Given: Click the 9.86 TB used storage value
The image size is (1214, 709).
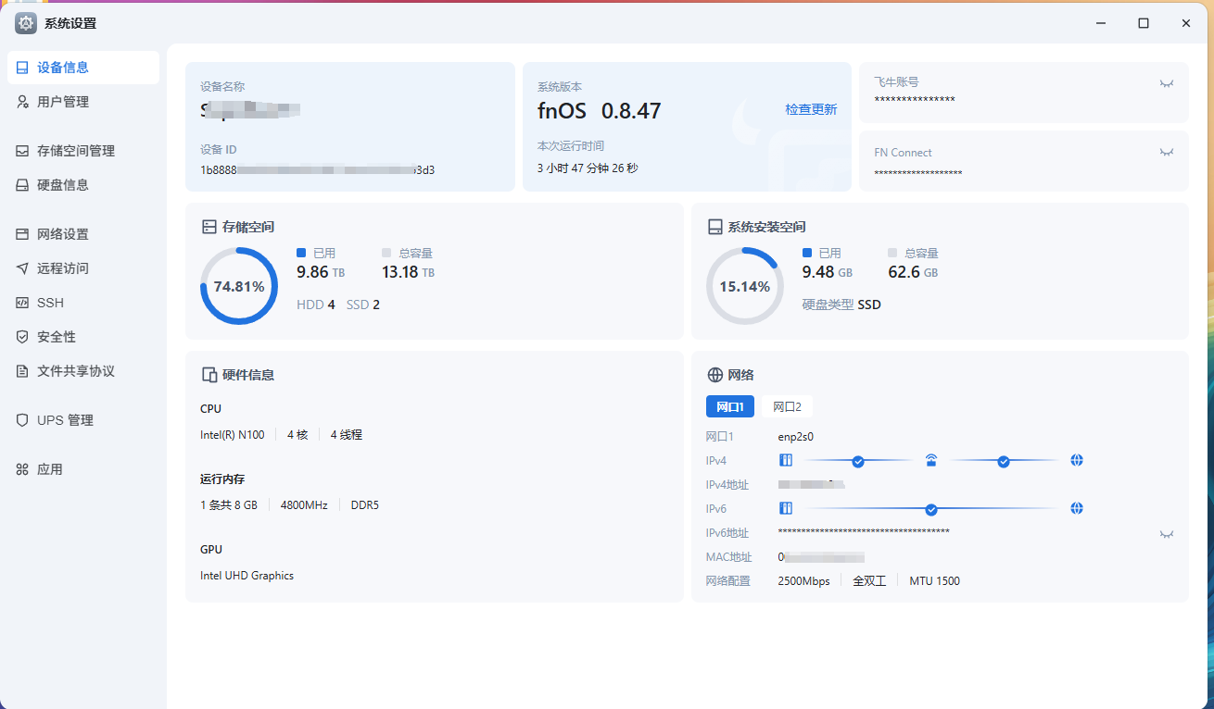Looking at the screenshot, I should 321,272.
